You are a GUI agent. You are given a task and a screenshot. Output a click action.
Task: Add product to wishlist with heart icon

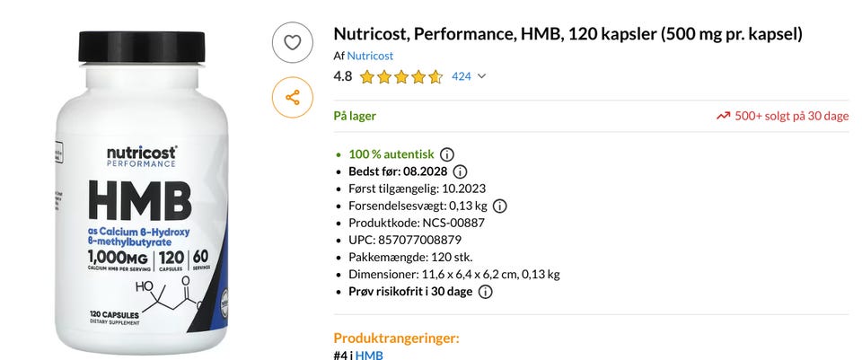pos(292,41)
